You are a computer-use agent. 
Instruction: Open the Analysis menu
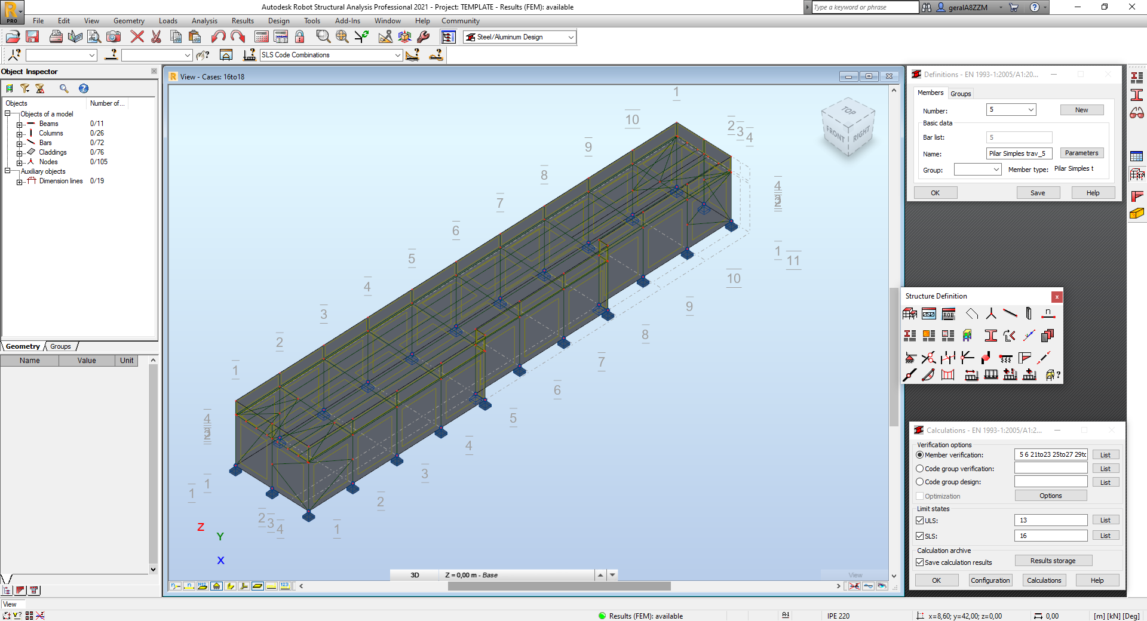pos(204,21)
